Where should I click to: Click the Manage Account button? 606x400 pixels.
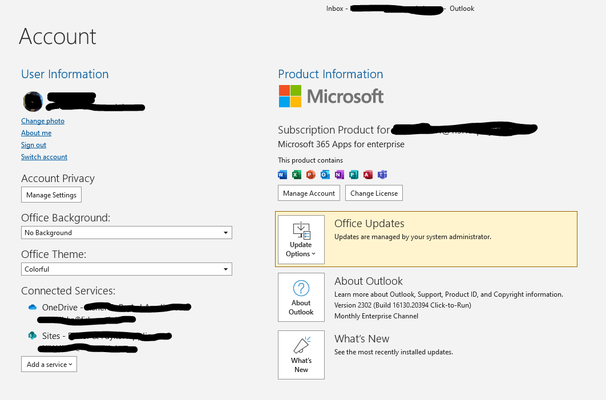tap(309, 193)
